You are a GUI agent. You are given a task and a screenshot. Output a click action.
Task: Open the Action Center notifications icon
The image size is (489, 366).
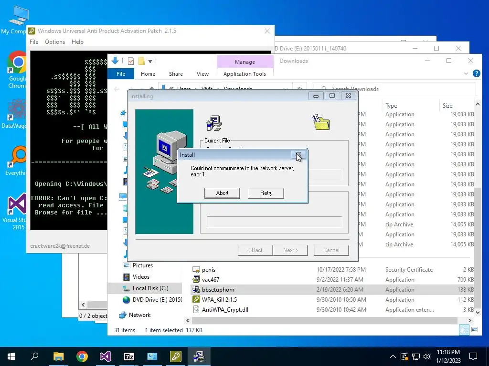coord(473,356)
